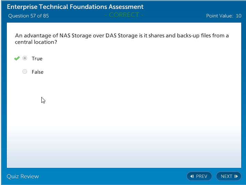Click the green checkmark beside True
246x185 pixels.
coord(17,58)
